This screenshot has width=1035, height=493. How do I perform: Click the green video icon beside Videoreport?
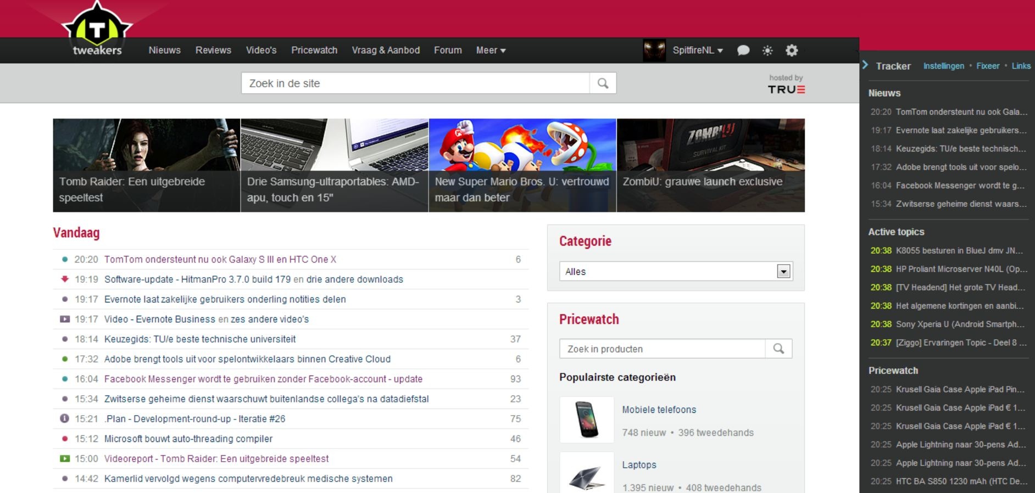click(65, 458)
